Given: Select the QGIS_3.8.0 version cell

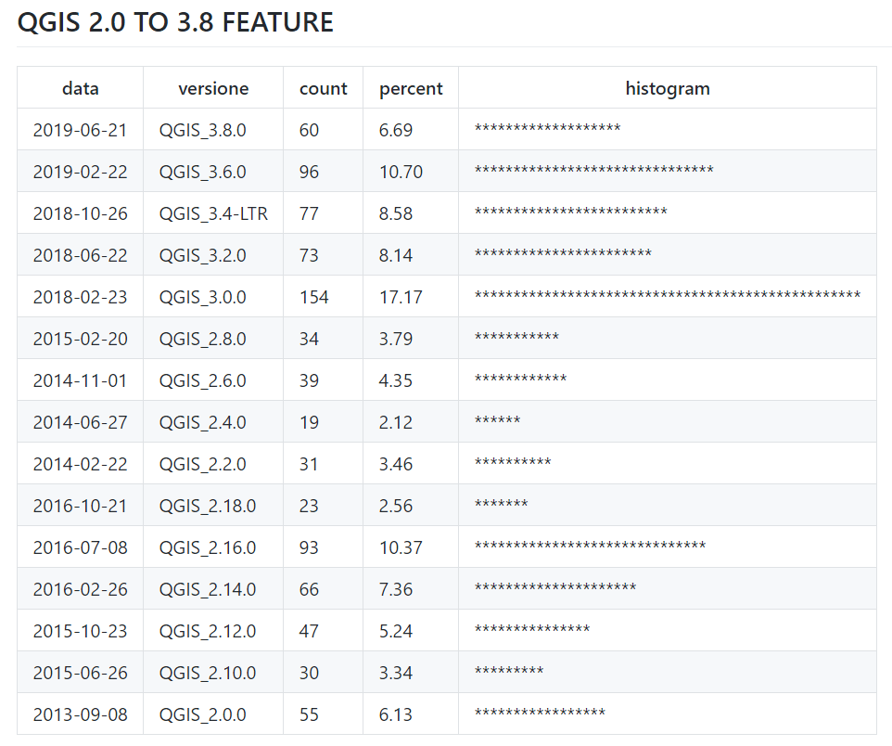Looking at the screenshot, I should pos(202,130).
